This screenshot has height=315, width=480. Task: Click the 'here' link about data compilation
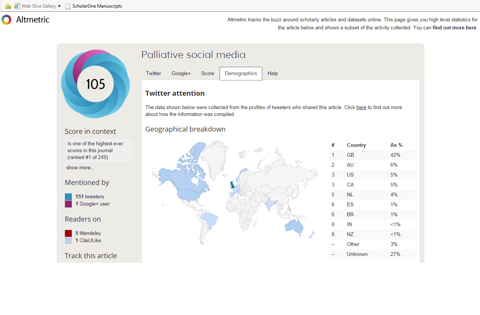pyautogui.click(x=361, y=108)
